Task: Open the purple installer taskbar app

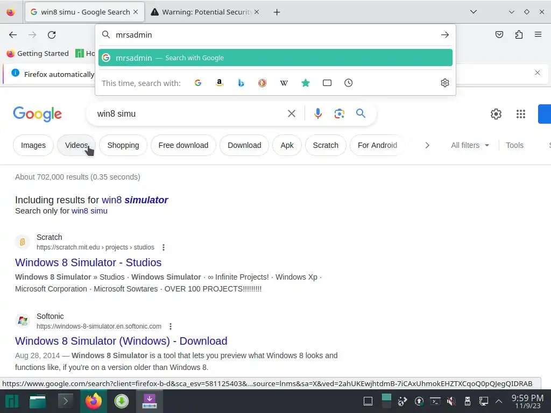Action: tap(150, 401)
